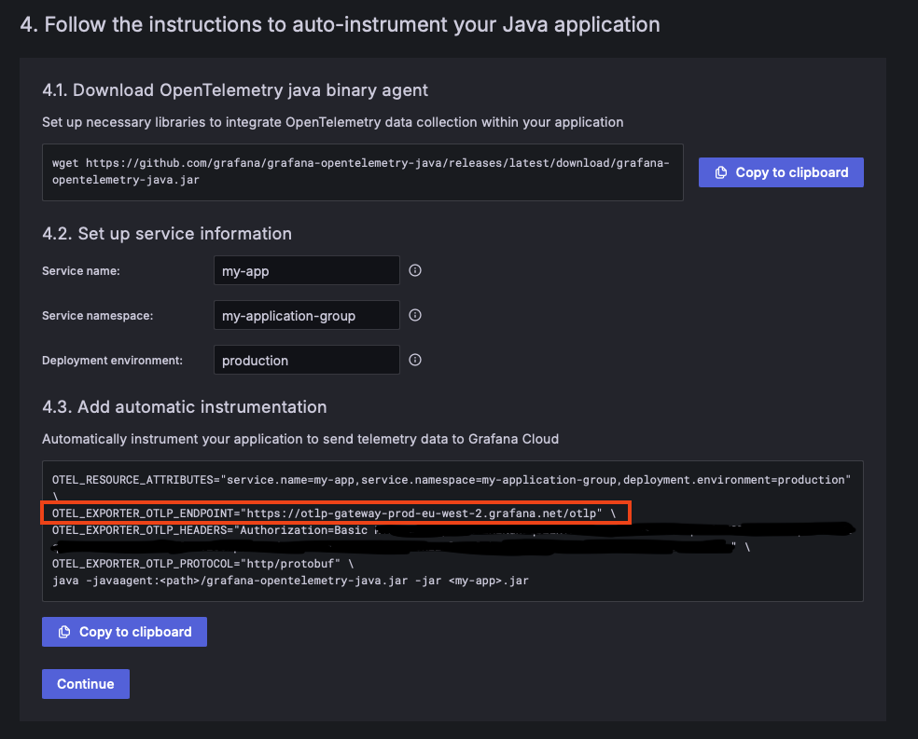Image resolution: width=918 pixels, height=739 pixels.
Task: Select the Deployment environment field showing production
Action: click(306, 361)
